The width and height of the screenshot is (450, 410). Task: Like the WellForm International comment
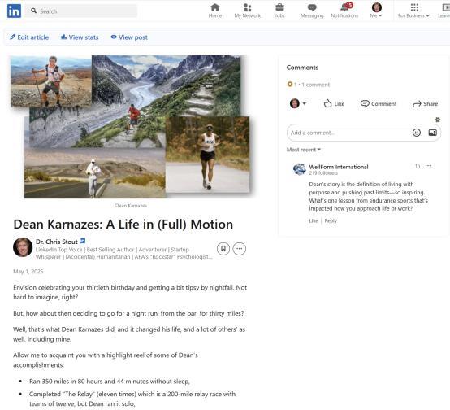point(314,220)
